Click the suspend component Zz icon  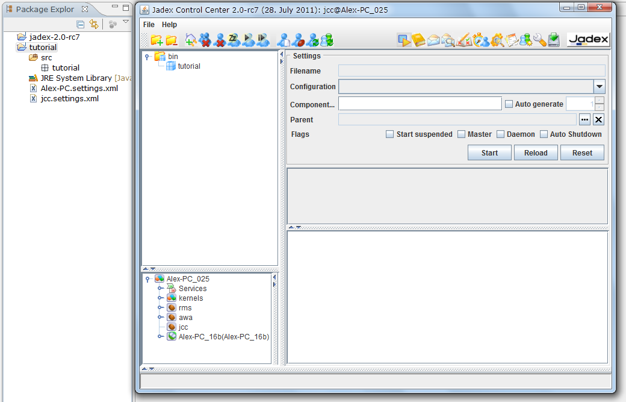click(x=232, y=39)
